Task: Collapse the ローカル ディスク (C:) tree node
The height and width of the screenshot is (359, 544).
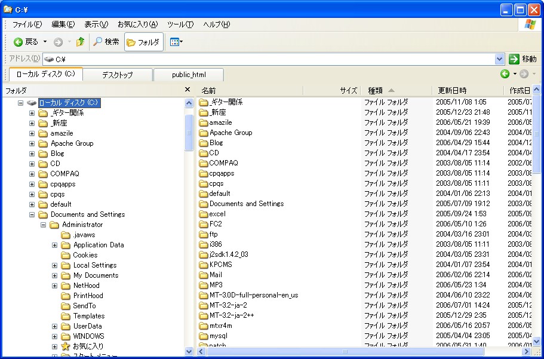Action: (x=20, y=103)
